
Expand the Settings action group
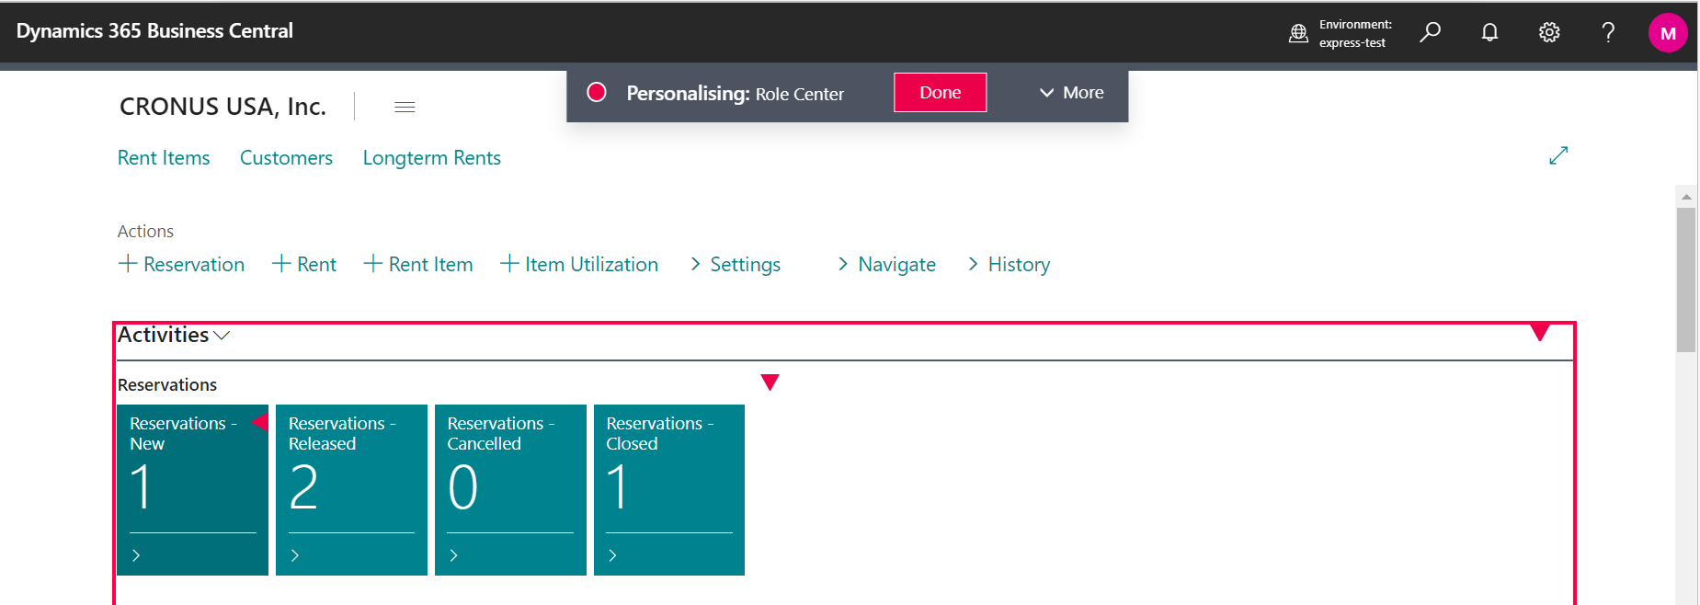pyautogui.click(x=736, y=265)
